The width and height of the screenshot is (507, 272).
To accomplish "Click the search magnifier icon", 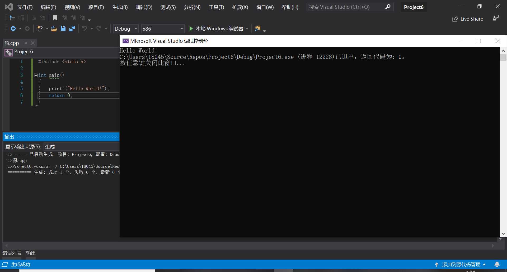I will coord(388,7).
